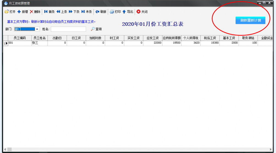Select the income tax cell 3620

(x=191, y=43)
